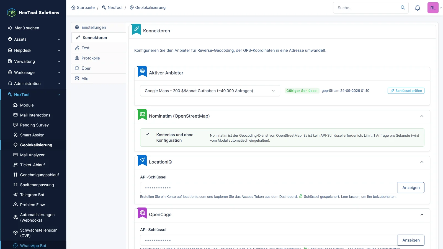Screen dimensions: 443x249
Task: Click Anzeigen for OpenCage API key
Action: point(411,240)
